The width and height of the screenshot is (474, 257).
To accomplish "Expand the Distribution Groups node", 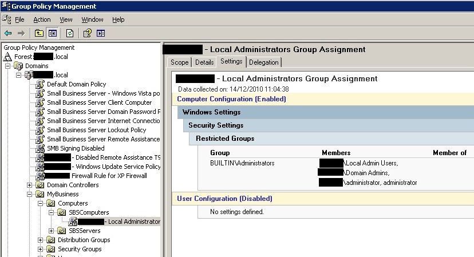I will [x=41, y=240].
